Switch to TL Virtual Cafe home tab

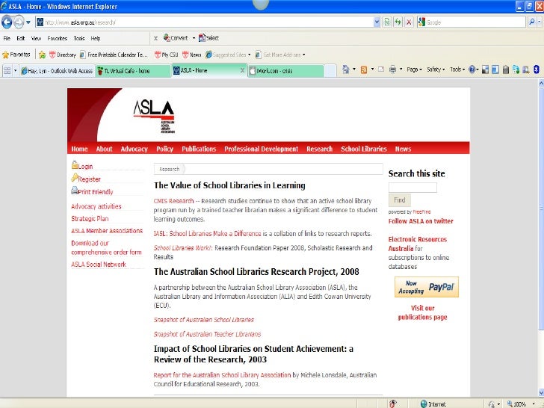tap(133, 71)
